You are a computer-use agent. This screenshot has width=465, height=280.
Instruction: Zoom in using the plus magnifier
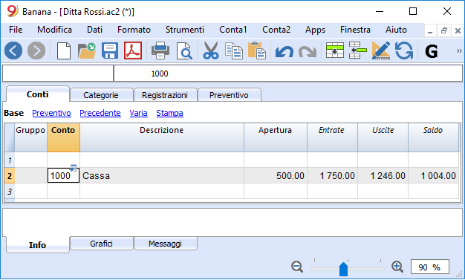[x=397, y=267]
